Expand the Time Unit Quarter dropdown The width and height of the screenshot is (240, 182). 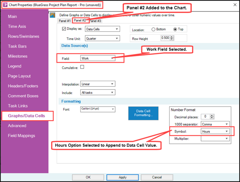(102, 39)
